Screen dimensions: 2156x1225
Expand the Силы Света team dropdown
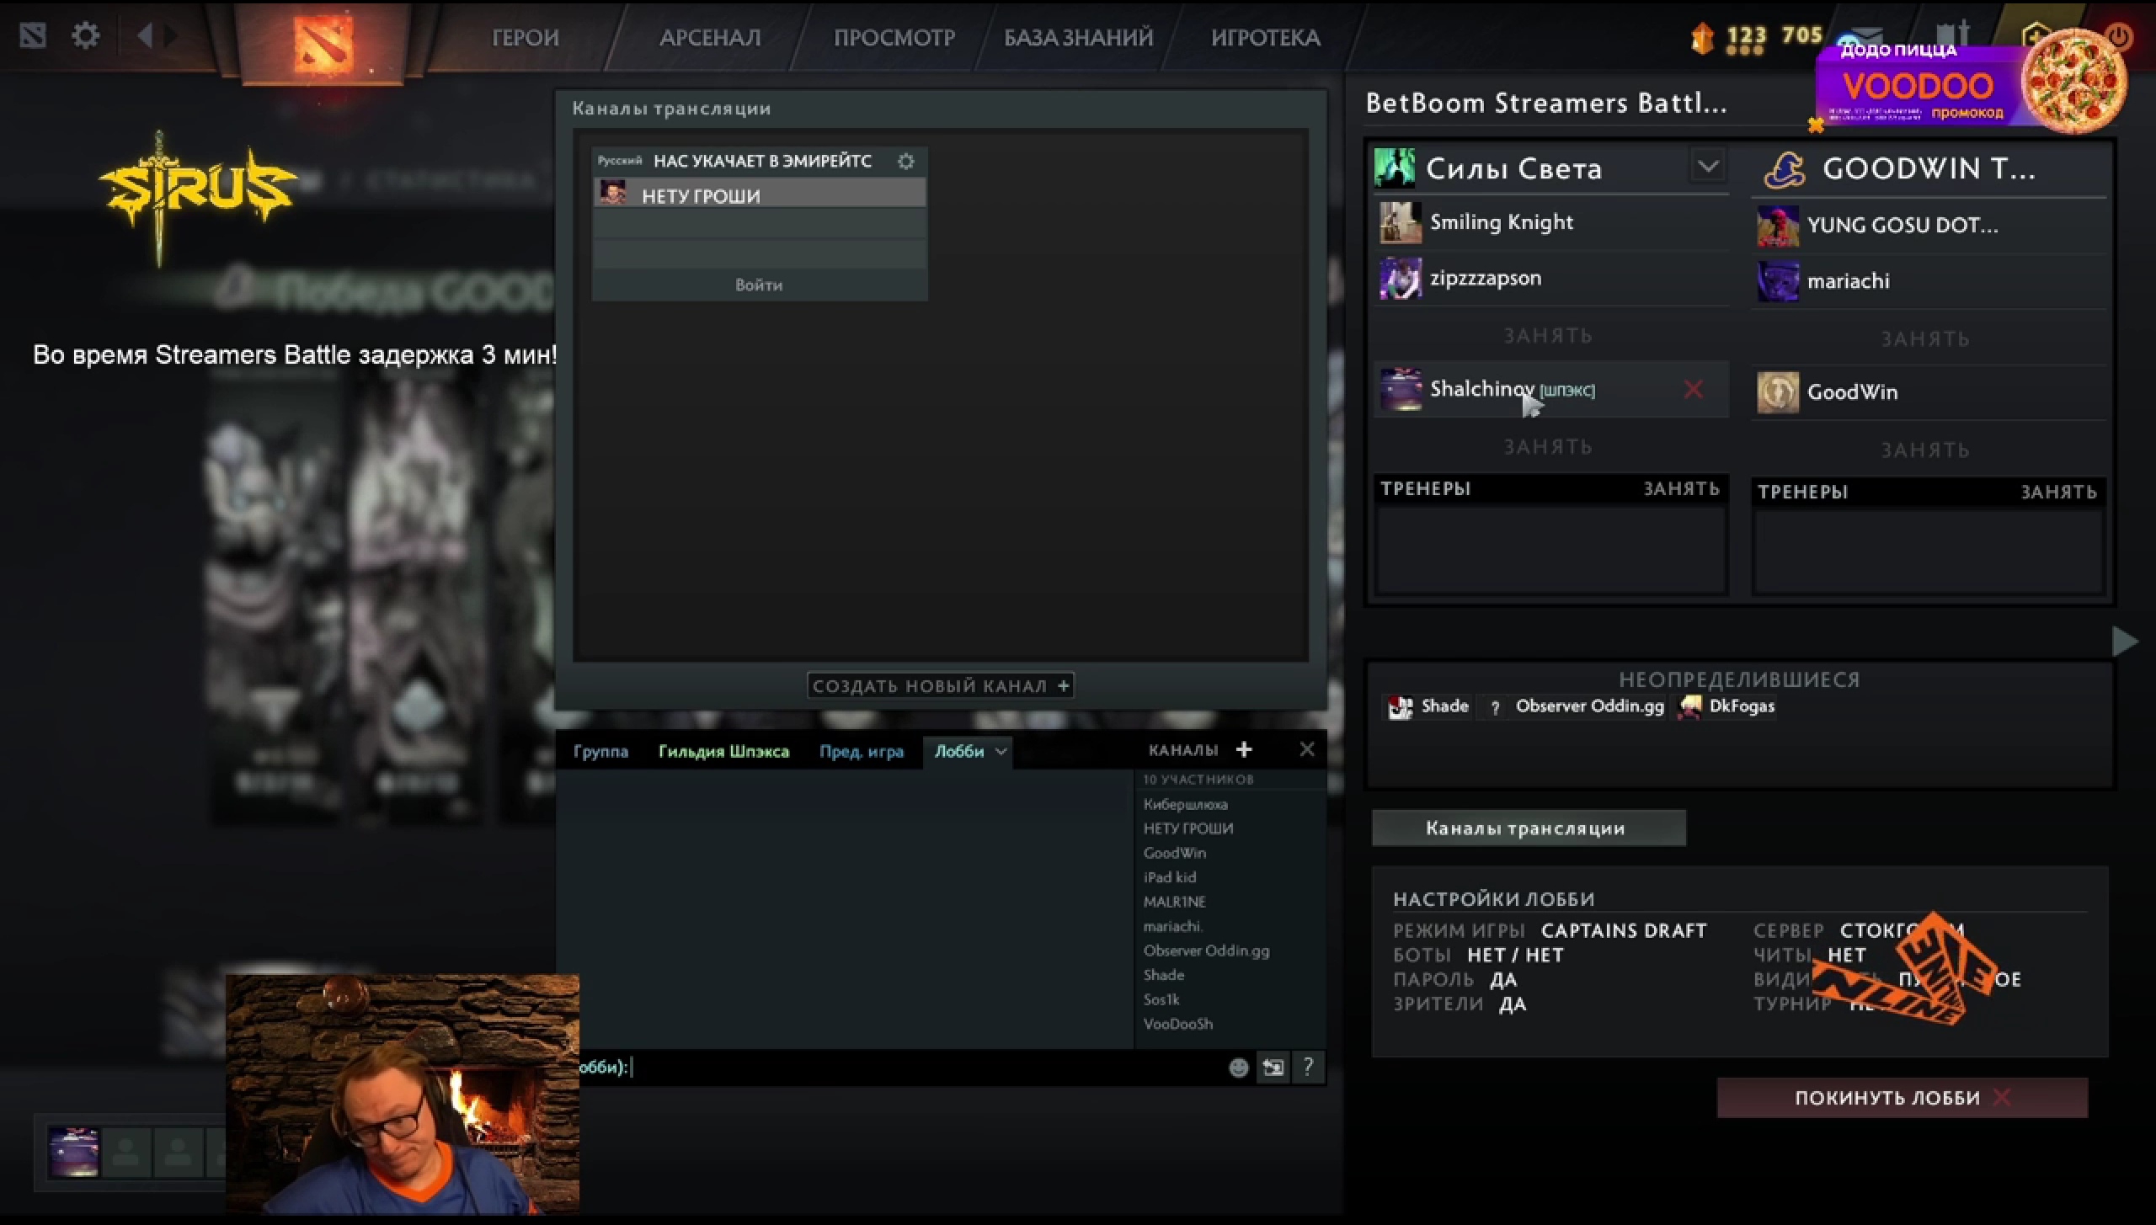(1707, 167)
